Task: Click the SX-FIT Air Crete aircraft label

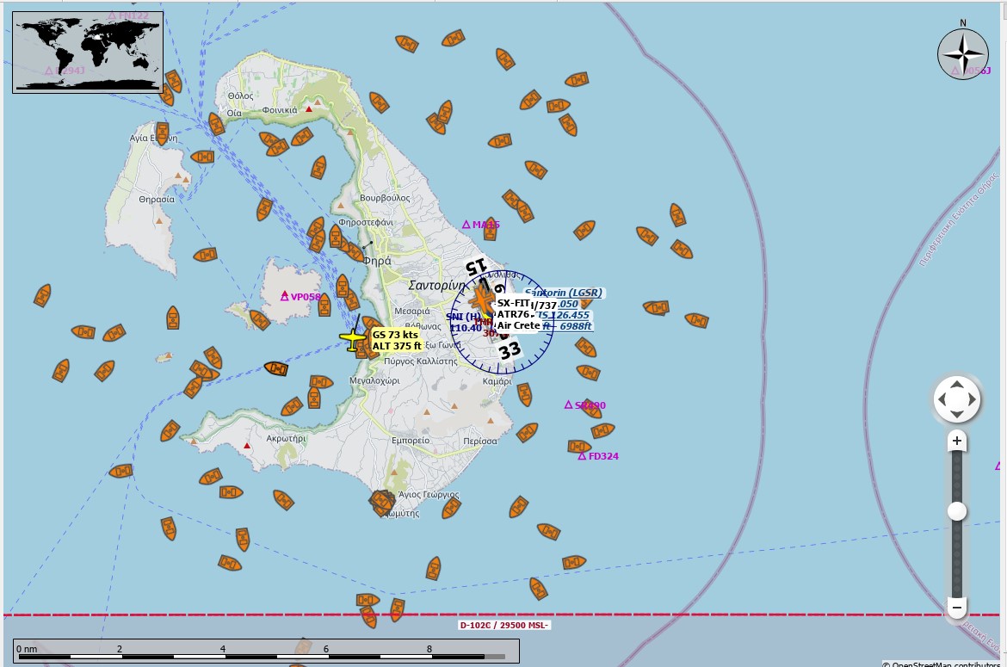Action: [517, 314]
